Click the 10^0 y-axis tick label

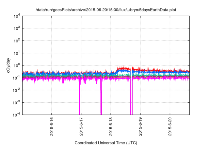(x=17, y=66)
